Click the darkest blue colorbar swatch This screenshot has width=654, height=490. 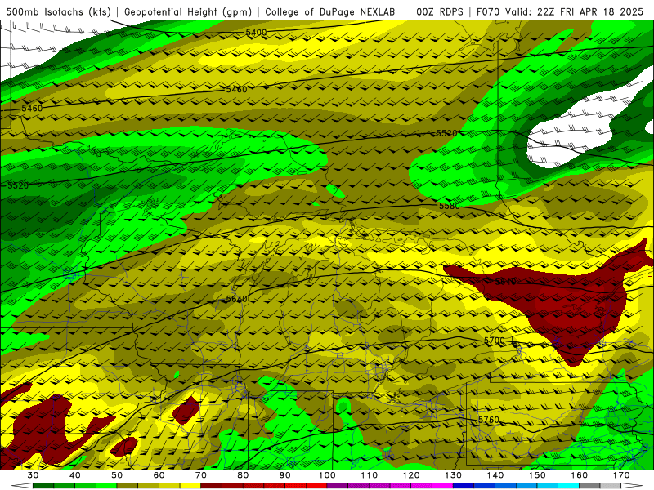point(464,486)
